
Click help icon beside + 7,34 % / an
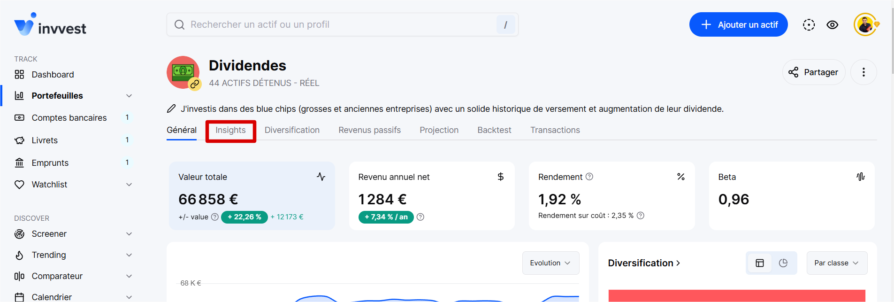[x=420, y=217]
